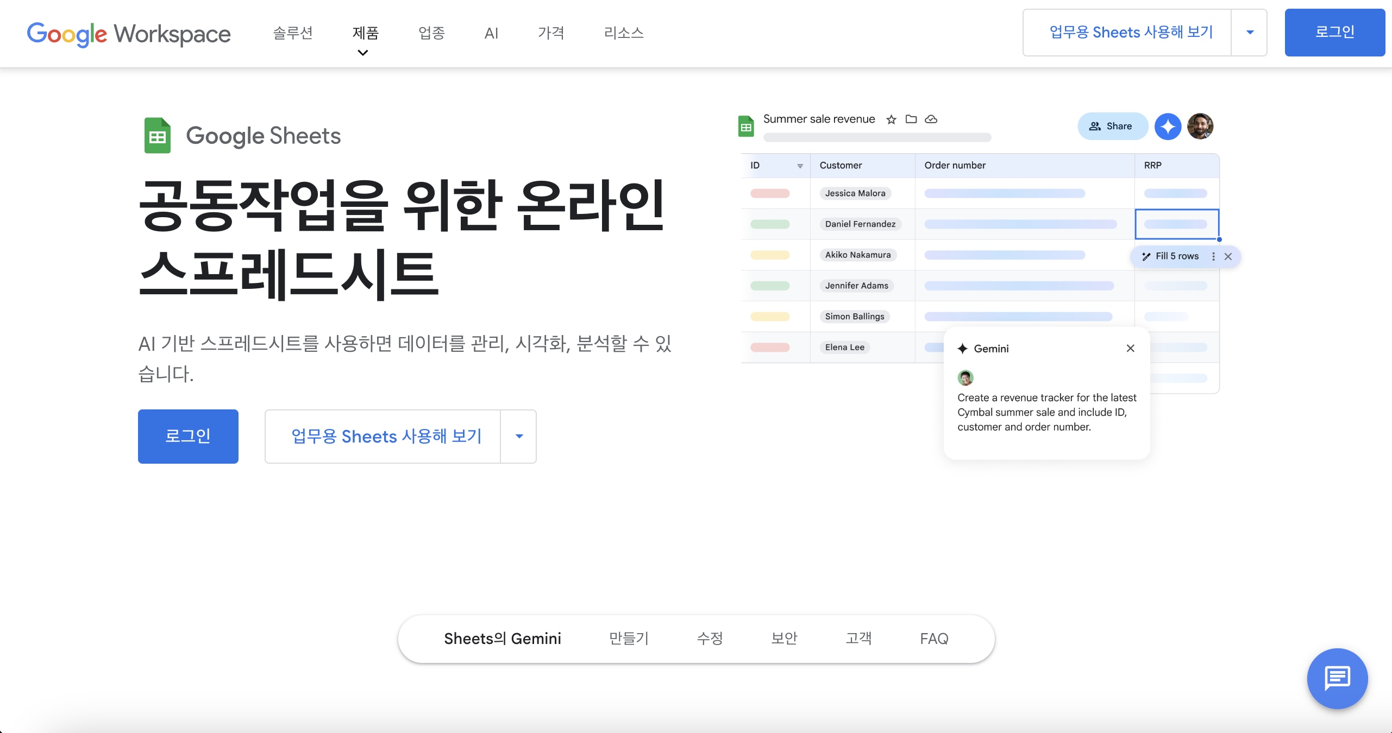1392x733 pixels.
Task: Click the green ID pill for Jennifer Adams
Action: [770, 286]
